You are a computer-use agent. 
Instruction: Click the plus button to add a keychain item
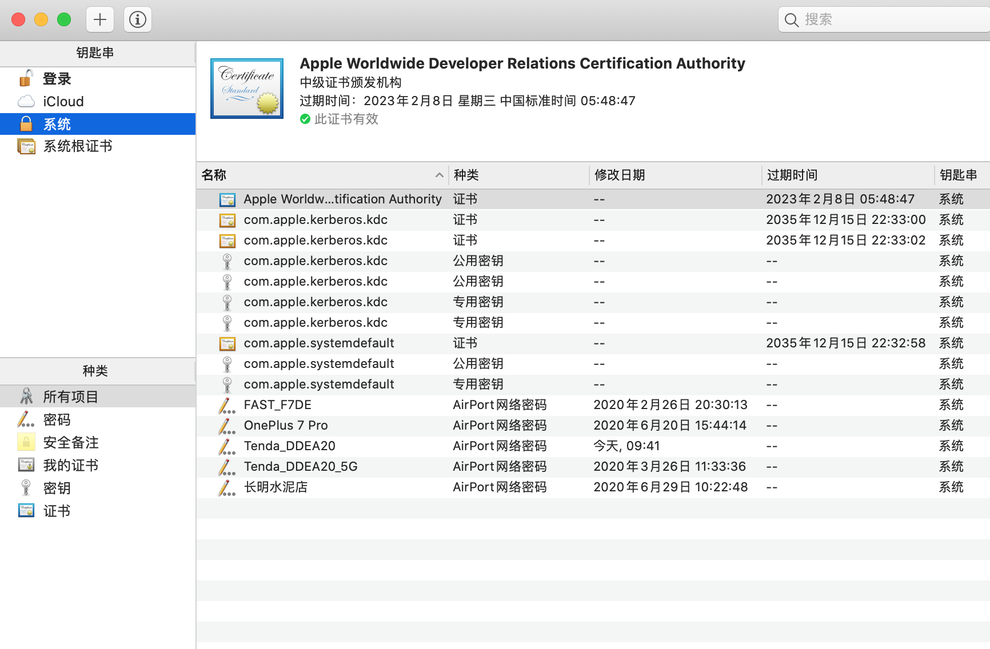100,19
